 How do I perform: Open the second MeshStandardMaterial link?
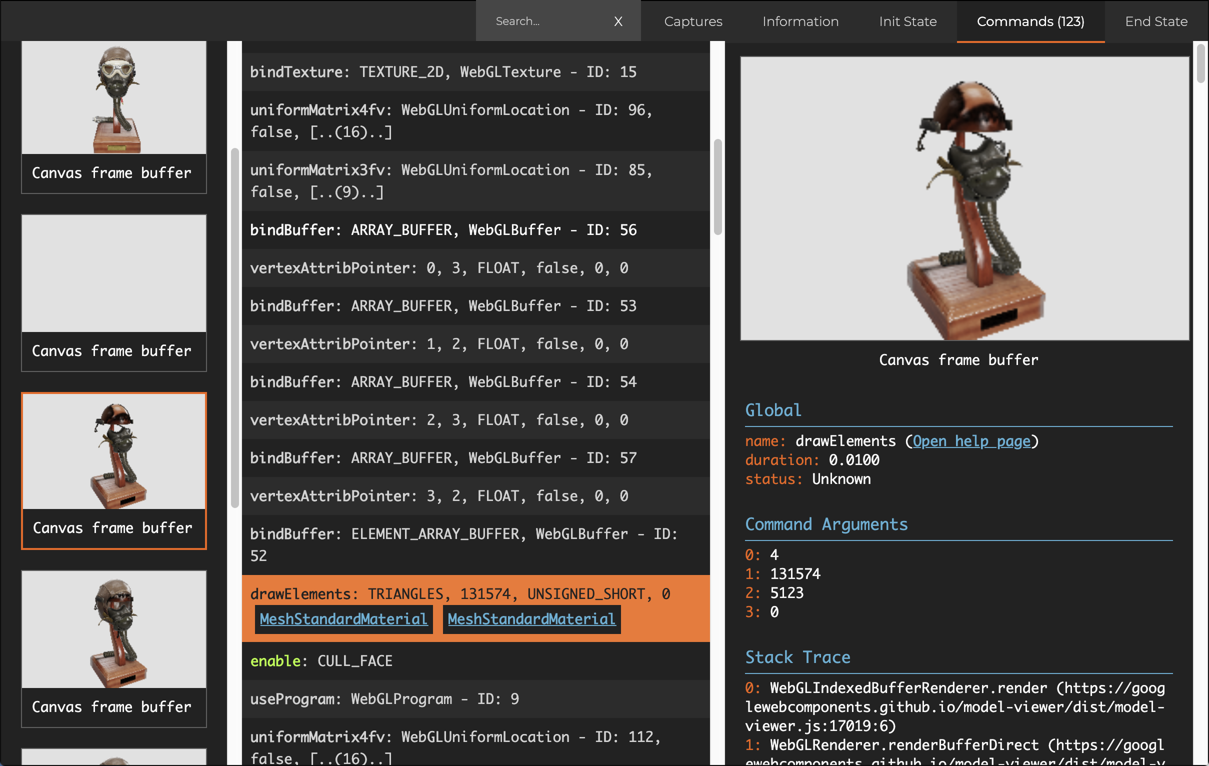[531, 619]
